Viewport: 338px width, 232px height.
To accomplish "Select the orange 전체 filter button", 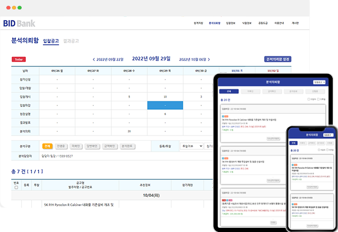I will [47, 146].
